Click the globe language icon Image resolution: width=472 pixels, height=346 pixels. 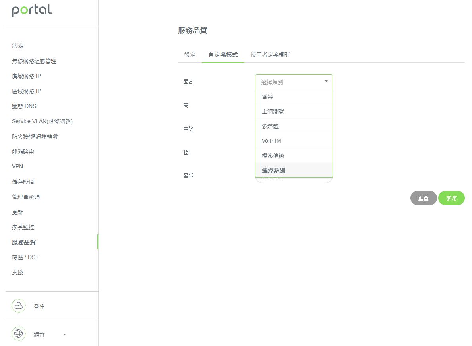point(19,334)
